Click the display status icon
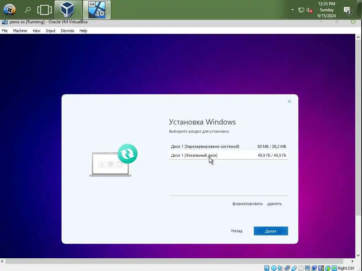The image size is (362, 271). point(307,268)
